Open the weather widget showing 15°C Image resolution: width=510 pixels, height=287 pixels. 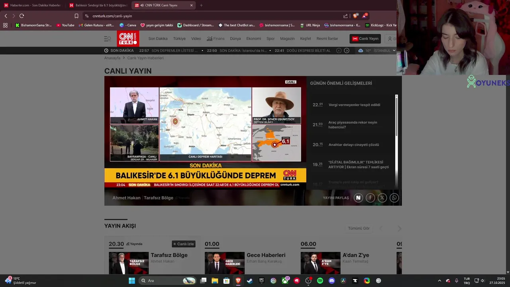(21, 281)
